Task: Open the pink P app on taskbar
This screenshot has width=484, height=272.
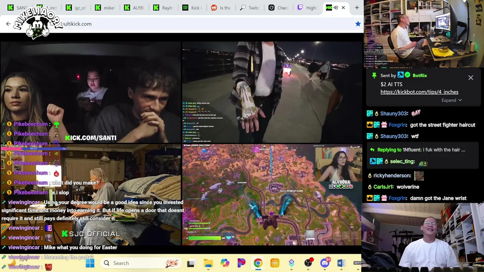Action: click(x=241, y=263)
